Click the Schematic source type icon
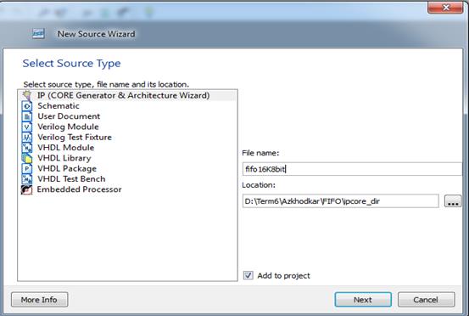The width and height of the screenshot is (469, 316). pos(27,106)
